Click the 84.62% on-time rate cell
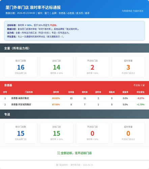The image size is (149, 169). [56, 98]
